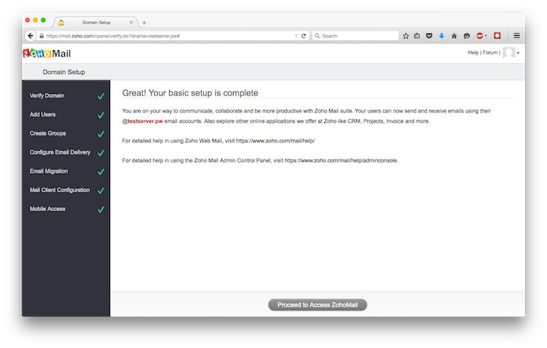Image resolution: width=547 pixels, height=348 pixels.
Task: Click the checkmark beside Add Users
Action: pyautogui.click(x=101, y=115)
